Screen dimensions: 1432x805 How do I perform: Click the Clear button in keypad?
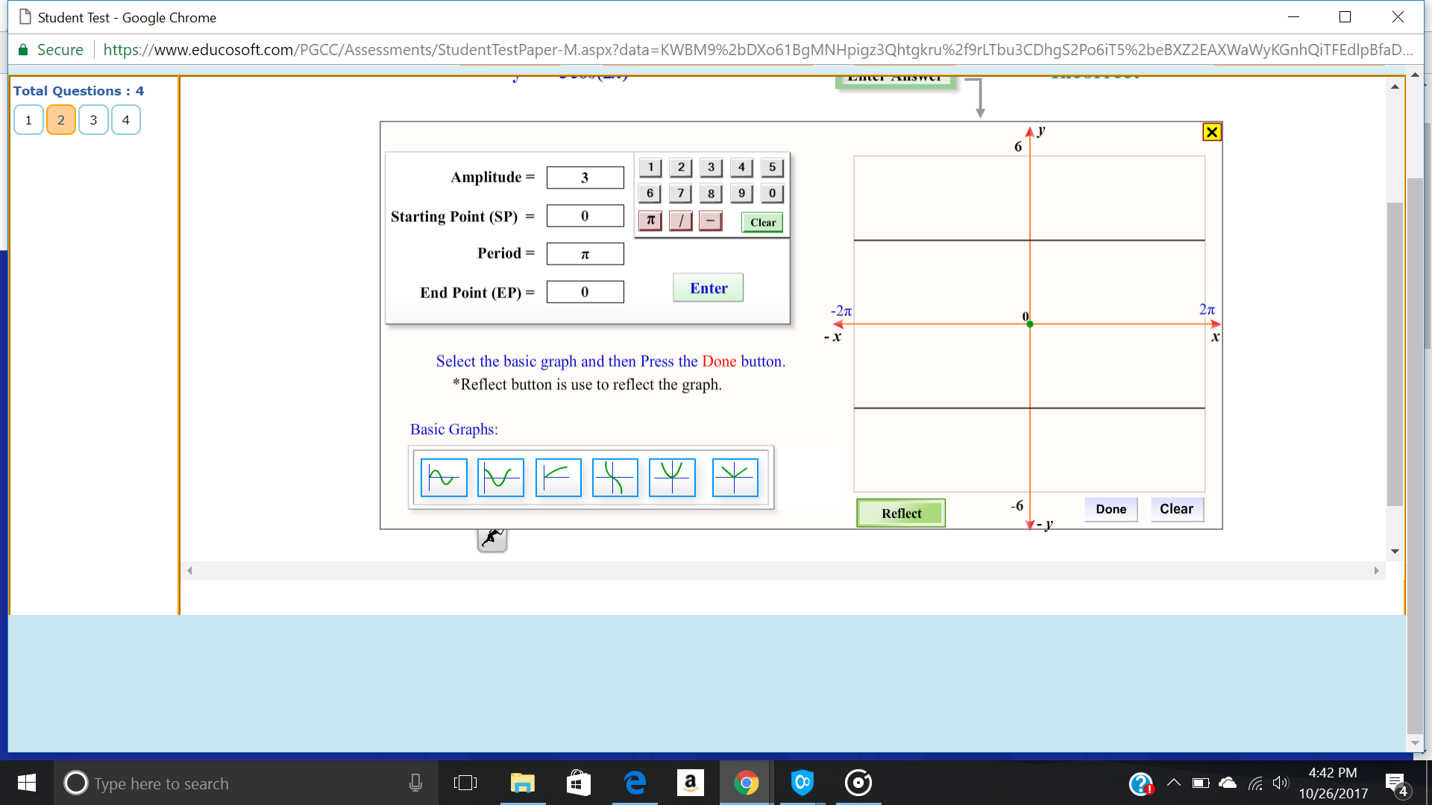click(x=763, y=221)
